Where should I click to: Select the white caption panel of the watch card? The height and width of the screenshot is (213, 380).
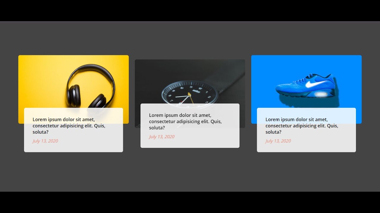(x=190, y=126)
